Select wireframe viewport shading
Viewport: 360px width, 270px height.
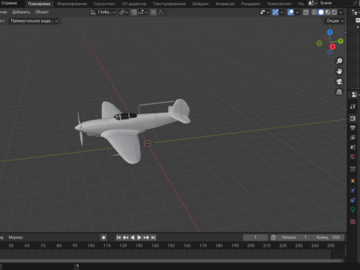click(x=314, y=12)
